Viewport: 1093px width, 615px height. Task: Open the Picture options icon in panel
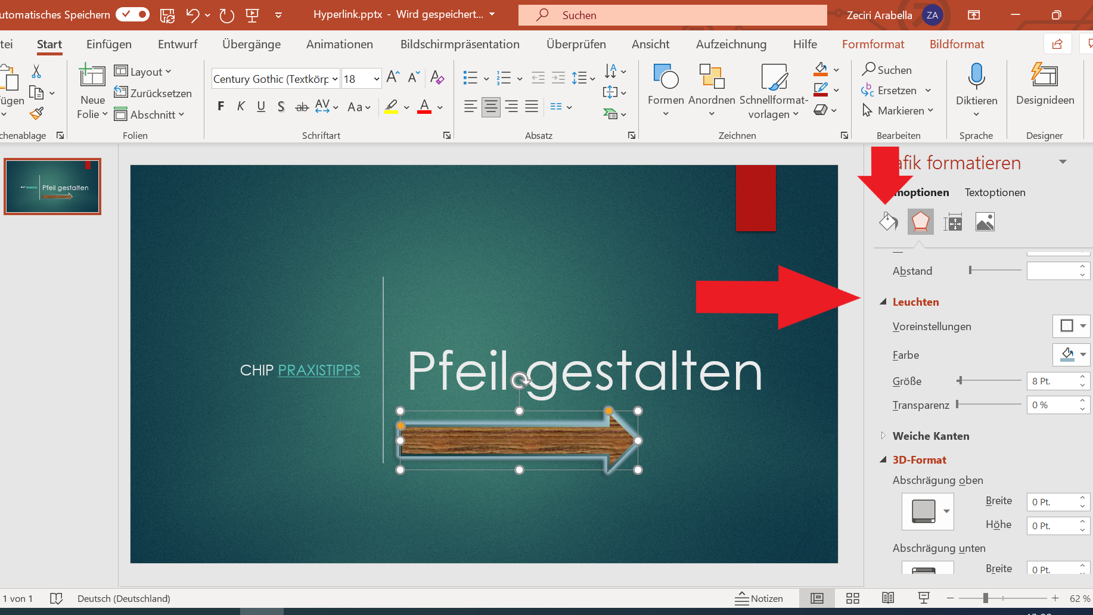(x=985, y=222)
